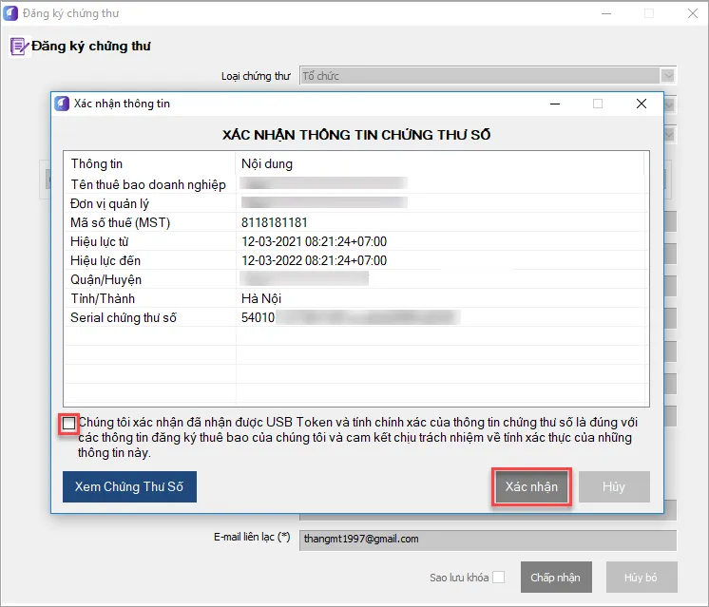Enable the Sao lưu khóa checkbox
This screenshot has height=607, width=709.
pyautogui.click(x=499, y=577)
